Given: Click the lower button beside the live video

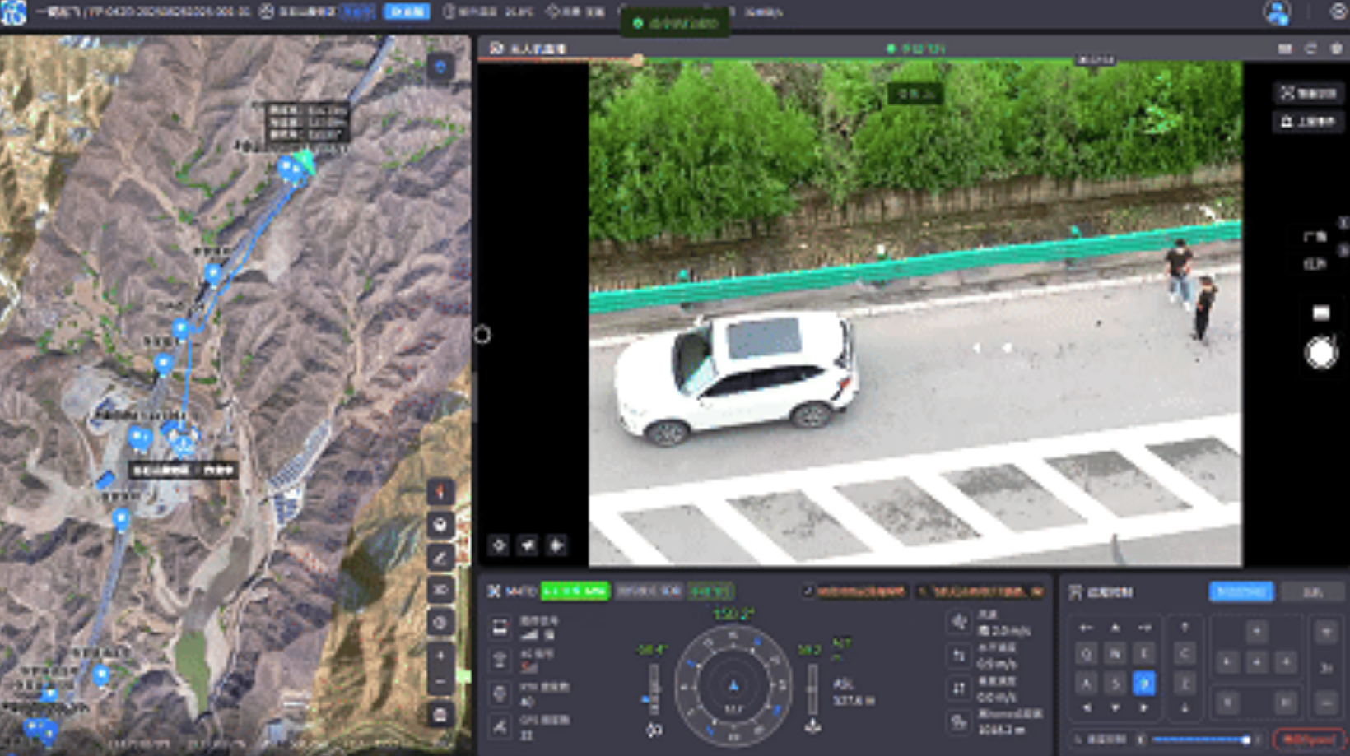Looking at the screenshot, I should [1308, 122].
